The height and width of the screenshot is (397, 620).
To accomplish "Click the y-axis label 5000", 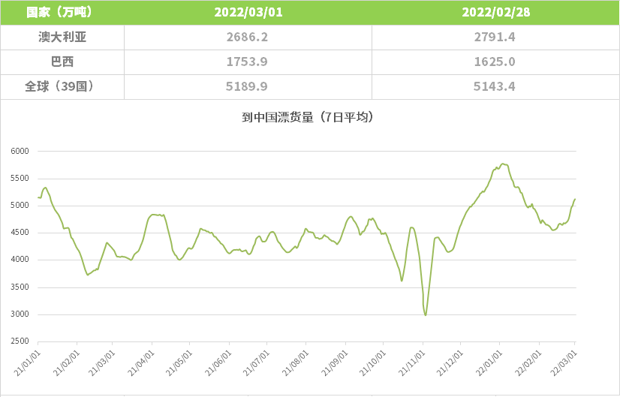I will click(20, 205).
